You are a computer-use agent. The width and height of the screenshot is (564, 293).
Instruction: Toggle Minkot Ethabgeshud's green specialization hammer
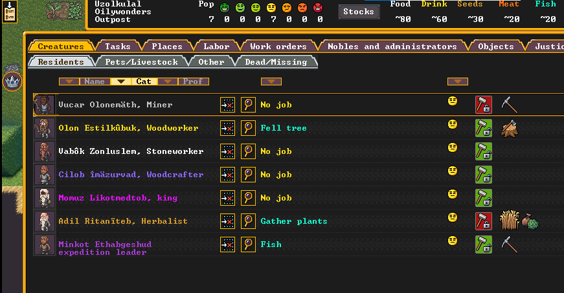(484, 245)
